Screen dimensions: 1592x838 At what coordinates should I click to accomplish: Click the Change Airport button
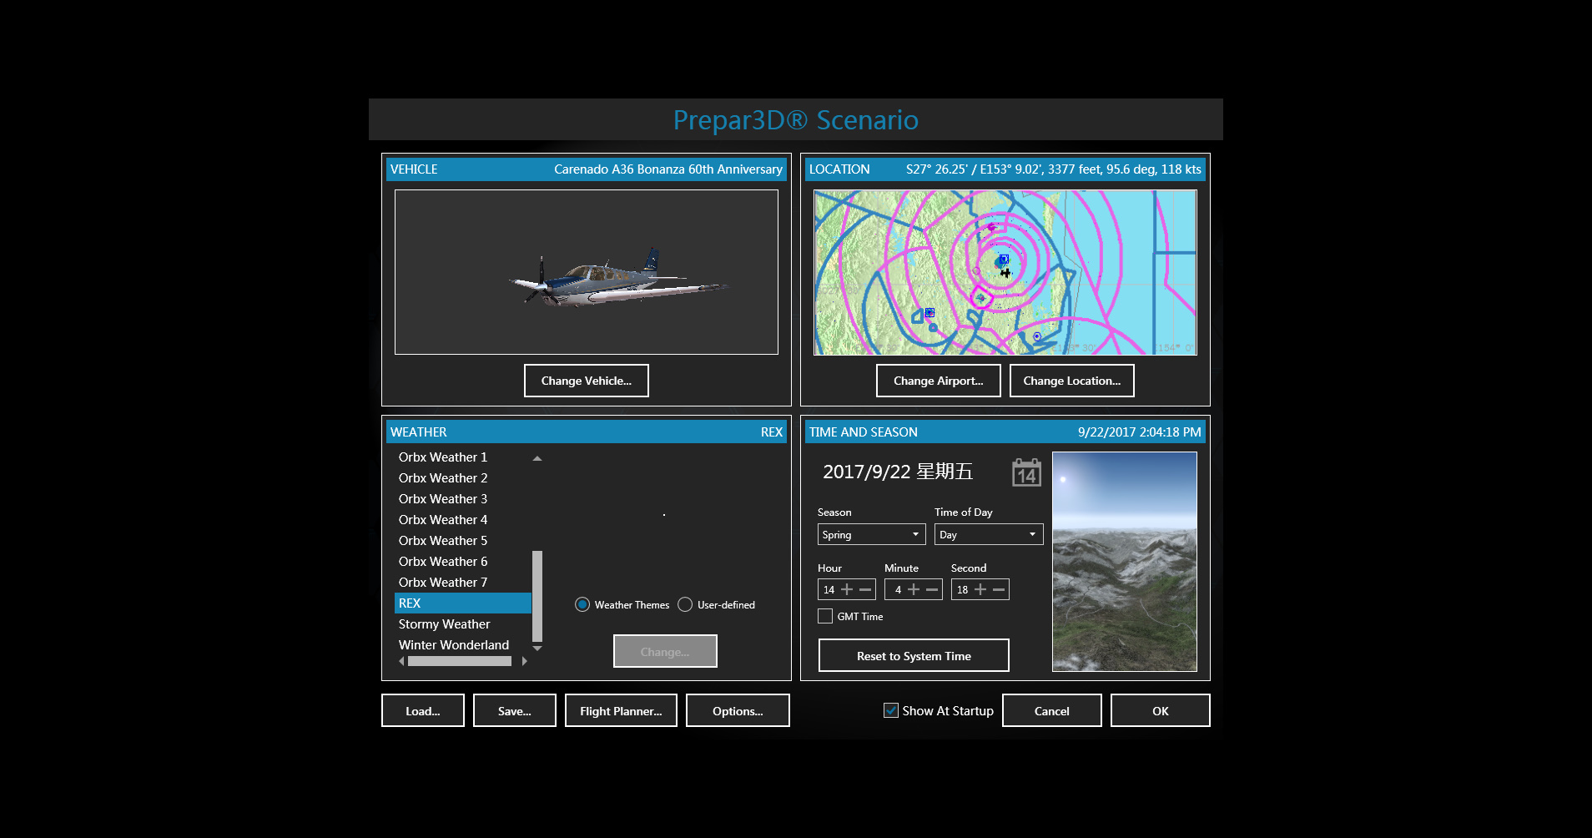pyautogui.click(x=938, y=381)
